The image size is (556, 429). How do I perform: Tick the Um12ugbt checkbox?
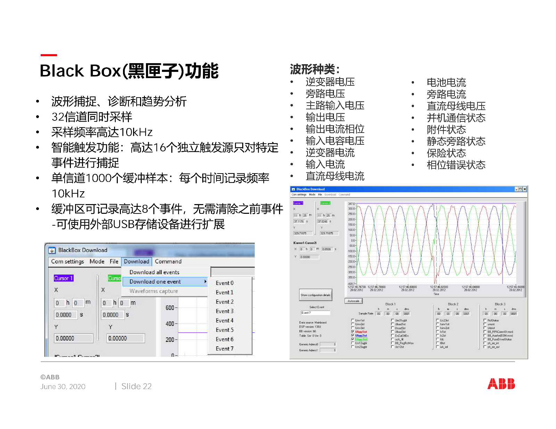353,343
